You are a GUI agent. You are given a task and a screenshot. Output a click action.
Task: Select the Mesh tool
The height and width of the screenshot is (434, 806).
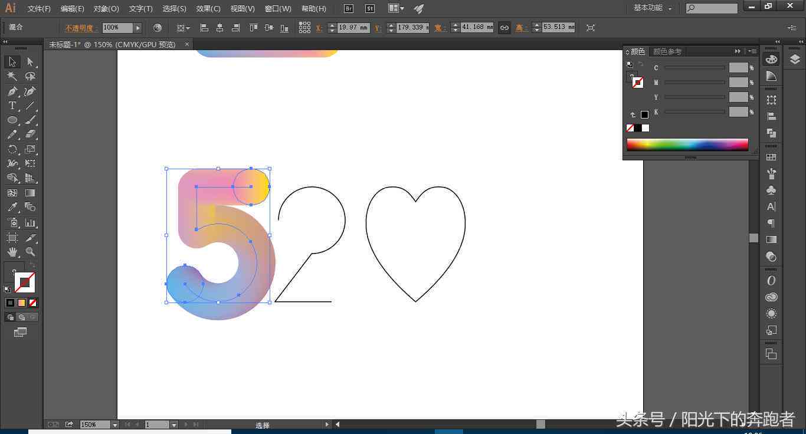point(12,193)
